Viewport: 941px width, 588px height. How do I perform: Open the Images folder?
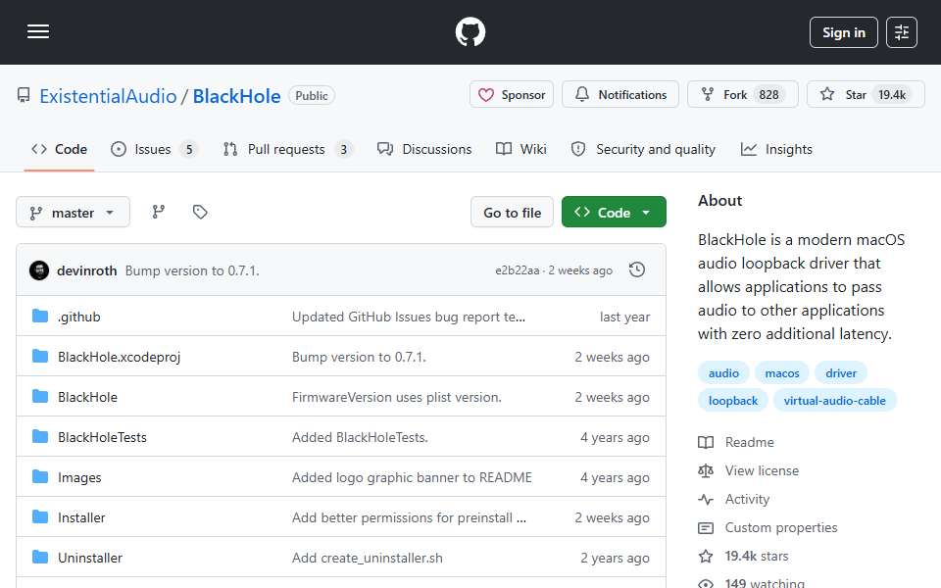coord(79,477)
